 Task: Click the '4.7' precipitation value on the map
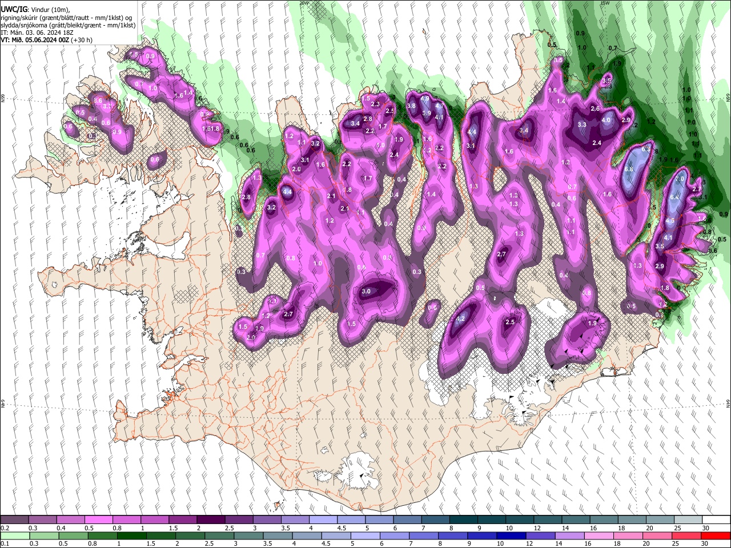click(439, 106)
